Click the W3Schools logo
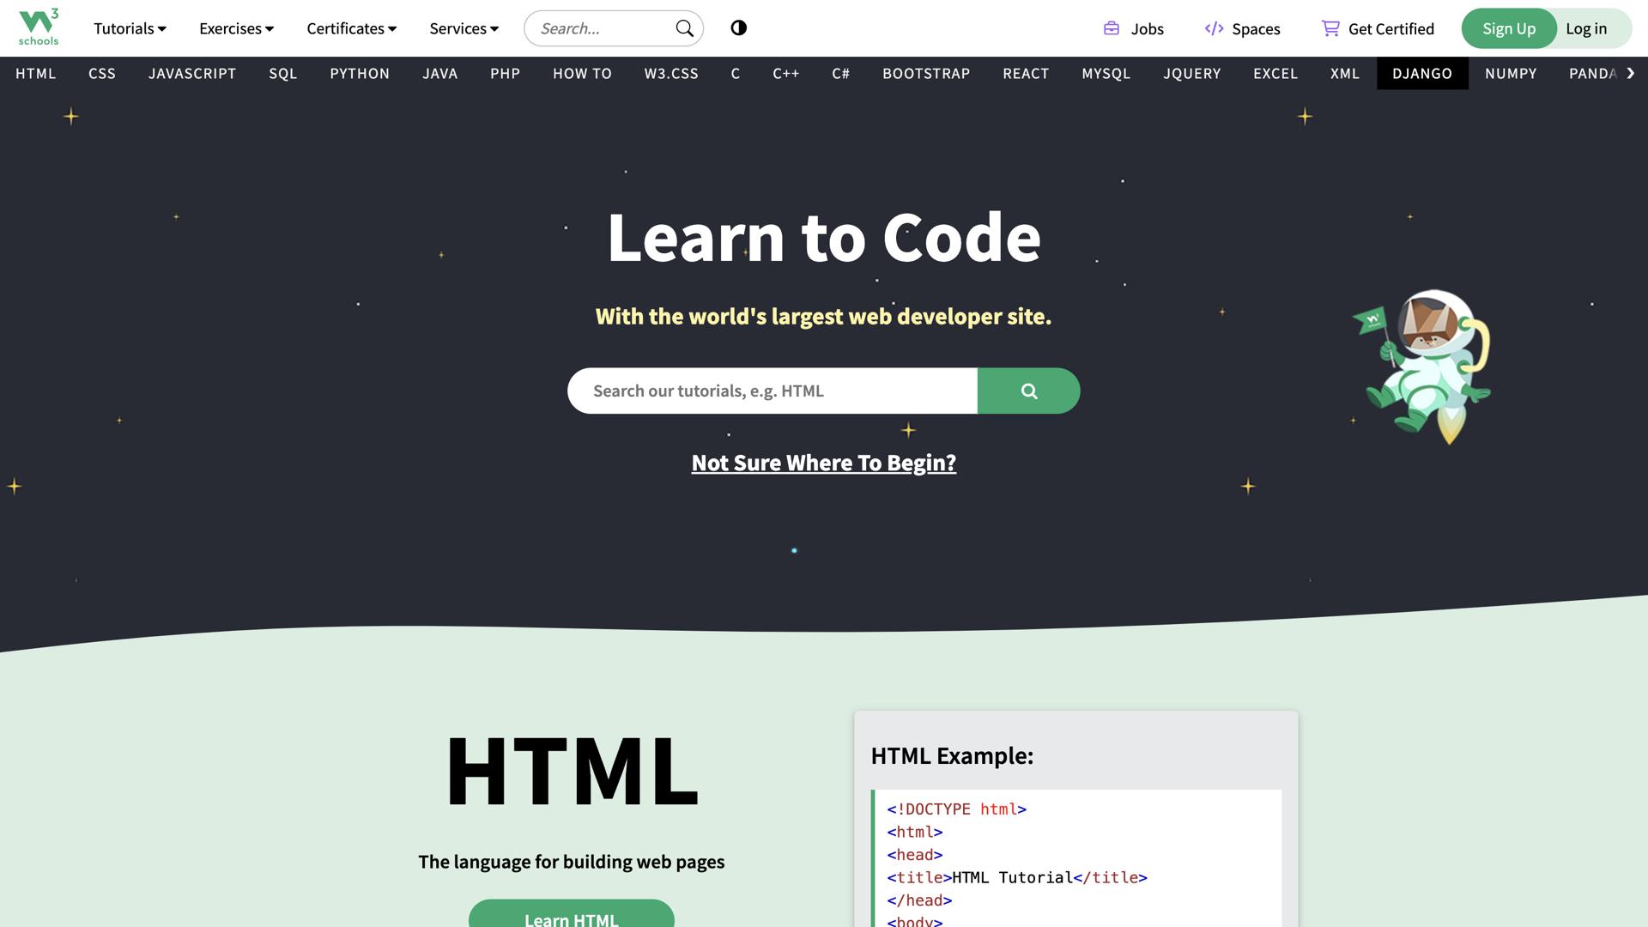Image resolution: width=1648 pixels, height=927 pixels. click(39, 27)
